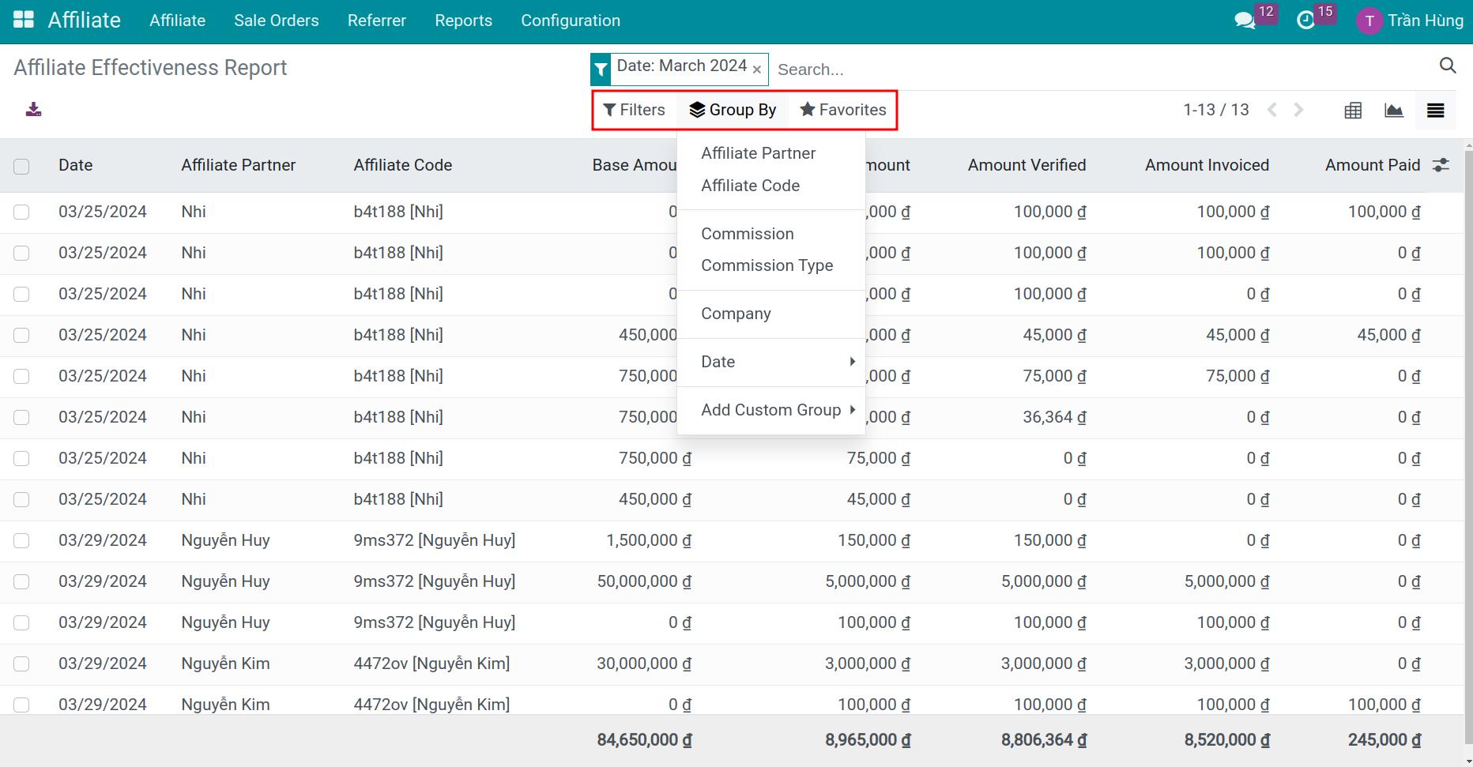Open the activities clock icon with badge 15
Viewport: 1473px width, 767px height.
coord(1305,21)
